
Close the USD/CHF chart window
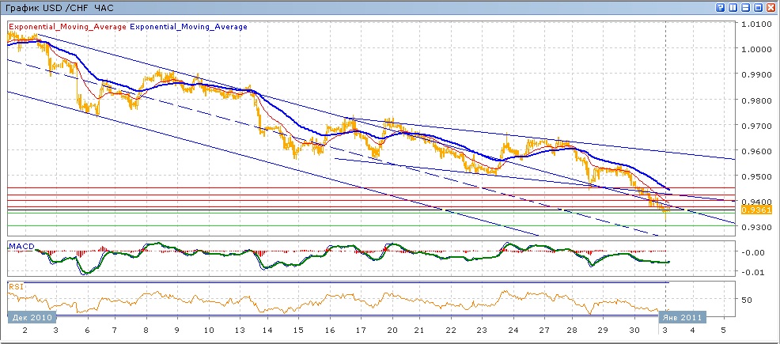[771, 7]
